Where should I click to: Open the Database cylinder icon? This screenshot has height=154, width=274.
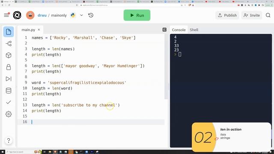point(9,90)
